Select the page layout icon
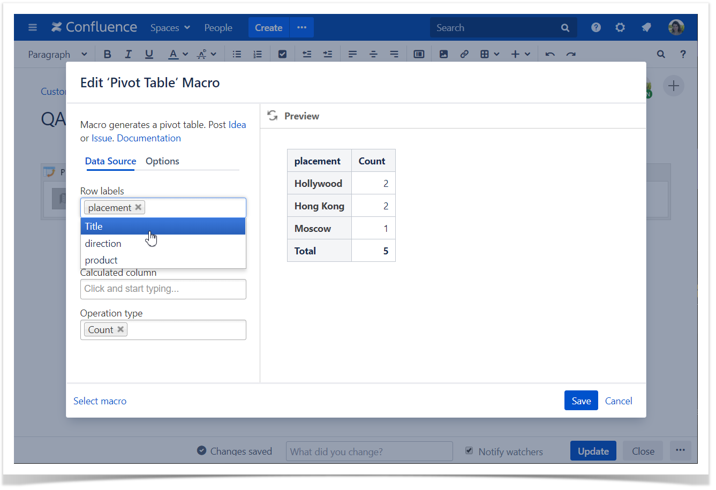Screen dimensions: 716x490 point(419,54)
